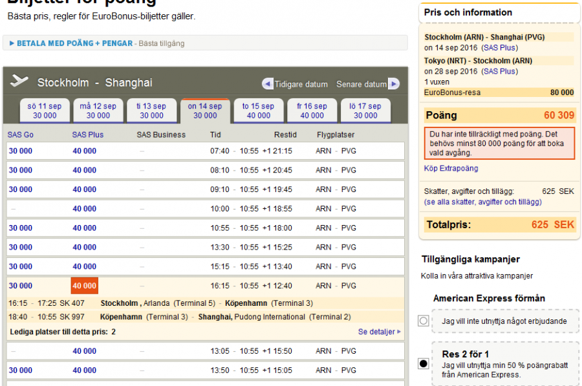Screen dimensions: 582x386
Task: Click the SAS Plus link under Tokyo - Stockholm
Action: [x=500, y=72]
